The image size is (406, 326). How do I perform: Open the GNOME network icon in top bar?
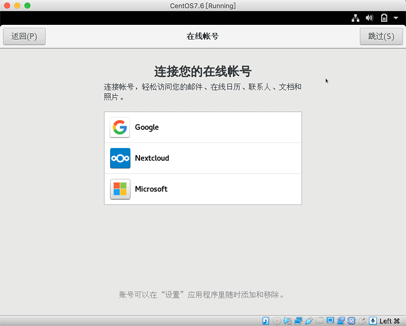tap(355, 17)
